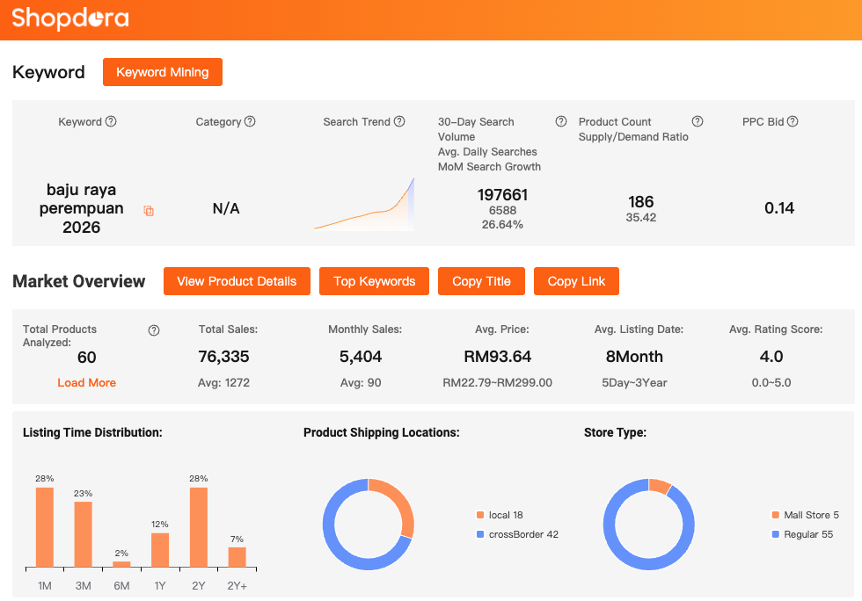Screen dimensions: 862x601
Task: Click the Total Products Analyzed help icon
Action: [154, 330]
